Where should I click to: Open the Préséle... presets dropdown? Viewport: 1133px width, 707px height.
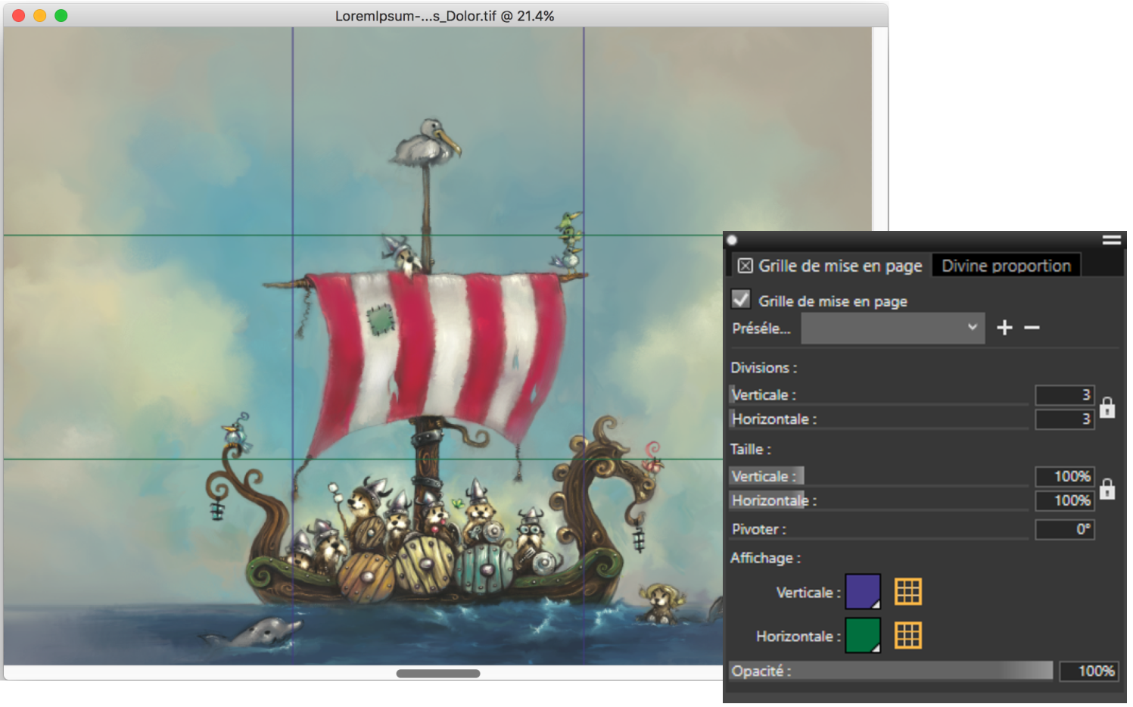point(892,329)
